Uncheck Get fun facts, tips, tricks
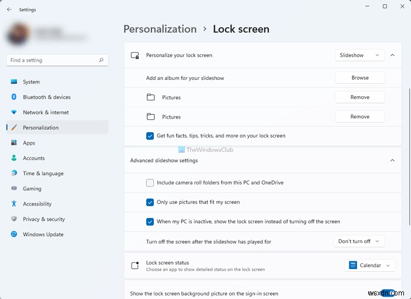 pos(150,136)
